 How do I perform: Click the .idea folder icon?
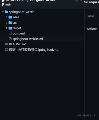[10, 17]
